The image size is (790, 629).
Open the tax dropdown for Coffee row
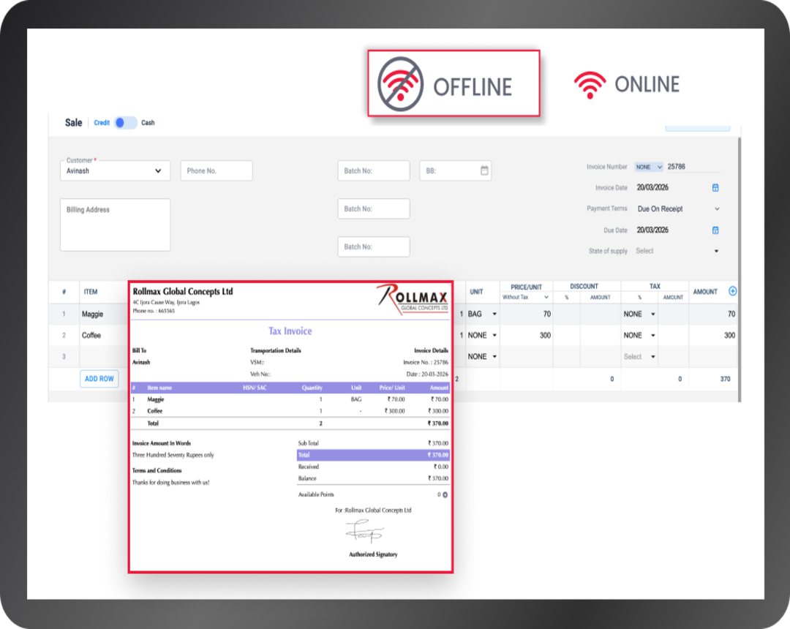(639, 336)
